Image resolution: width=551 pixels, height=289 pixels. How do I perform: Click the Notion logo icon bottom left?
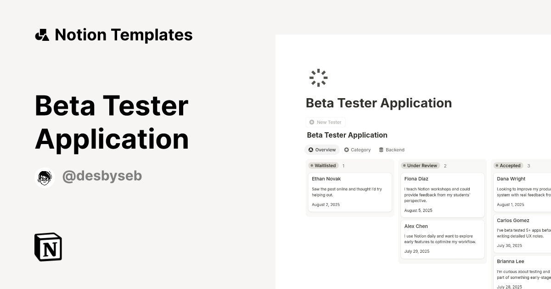[x=48, y=247]
